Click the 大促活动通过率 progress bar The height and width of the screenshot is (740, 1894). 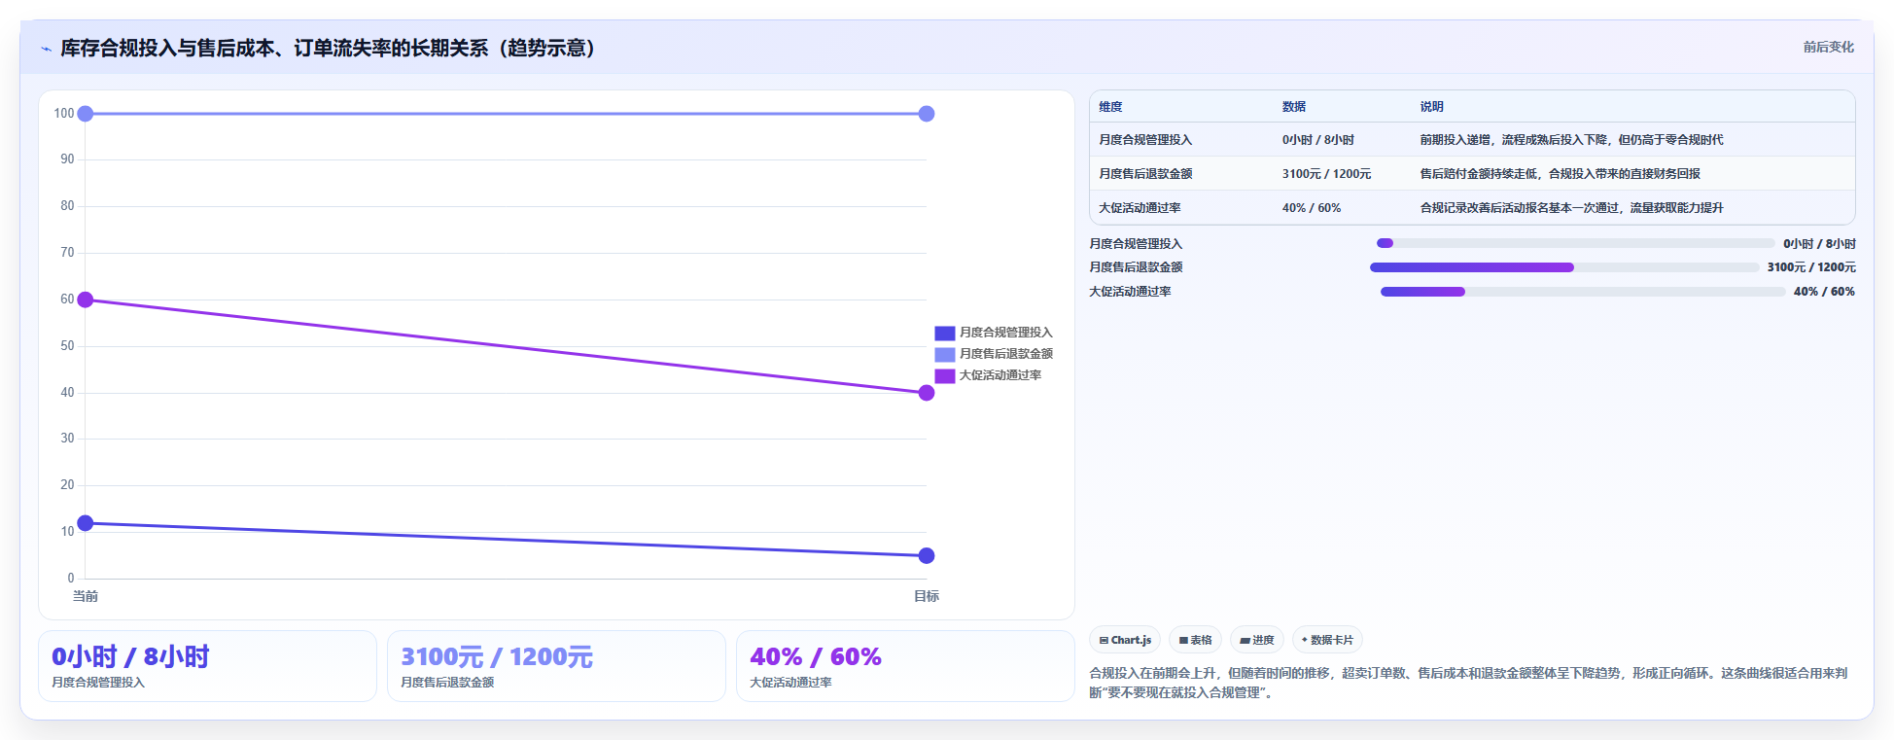tap(1582, 292)
